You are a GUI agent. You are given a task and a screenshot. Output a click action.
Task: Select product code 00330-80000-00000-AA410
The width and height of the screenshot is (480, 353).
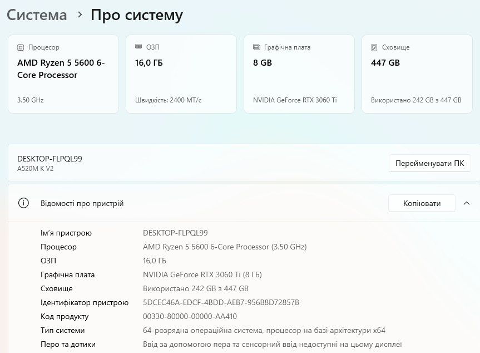point(190,316)
